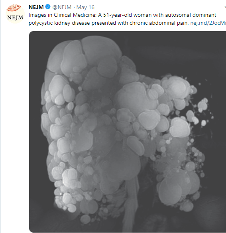Click the rounded top-left corner of image
Viewport: 226px width, 233px height.
pos(31,34)
